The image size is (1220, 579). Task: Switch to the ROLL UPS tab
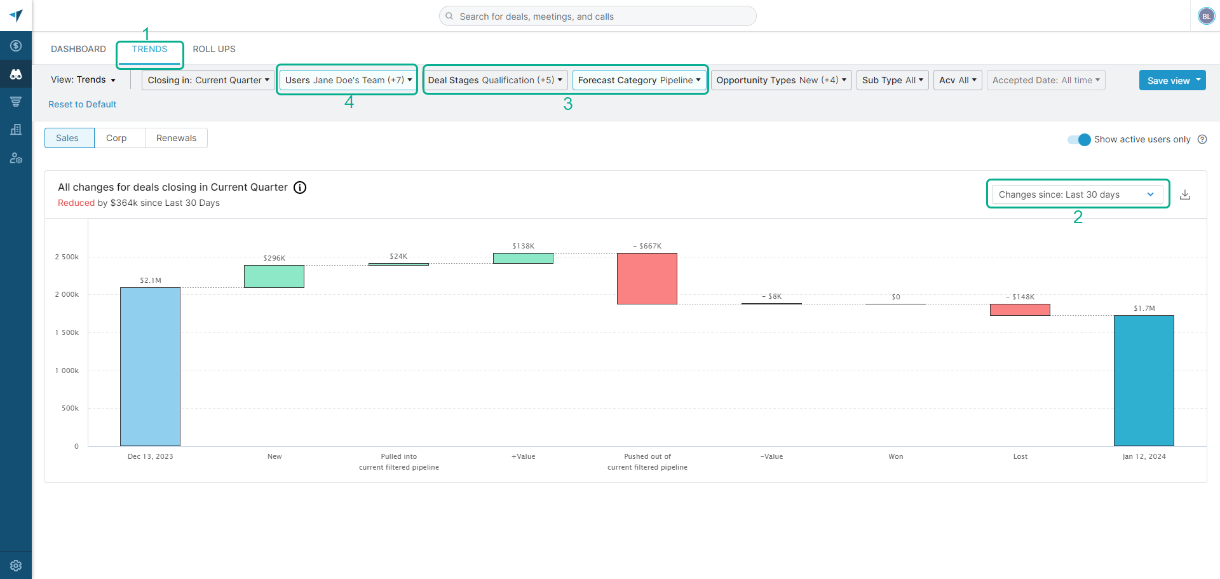click(214, 49)
